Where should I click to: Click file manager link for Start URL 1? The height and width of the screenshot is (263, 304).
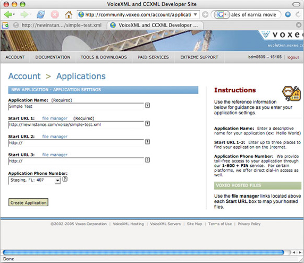(x=55, y=118)
